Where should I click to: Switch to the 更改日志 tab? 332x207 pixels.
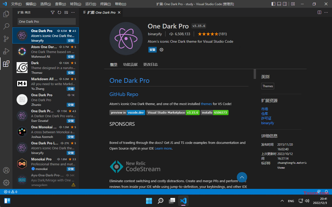pyautogui.click(x=150, y=65)
